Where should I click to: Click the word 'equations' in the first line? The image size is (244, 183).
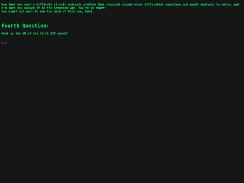click(173, 5)
